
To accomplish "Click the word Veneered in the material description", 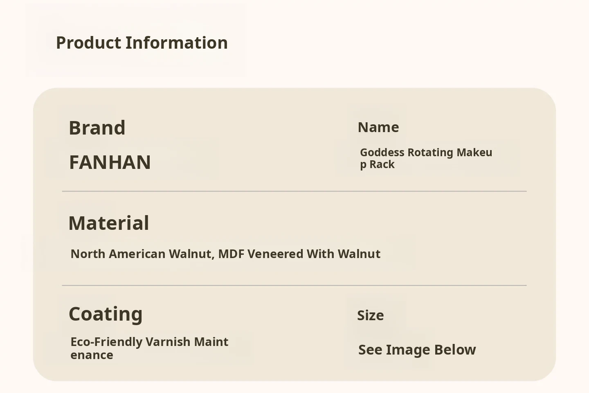I will pyautogui.click(x=275, y=254).
